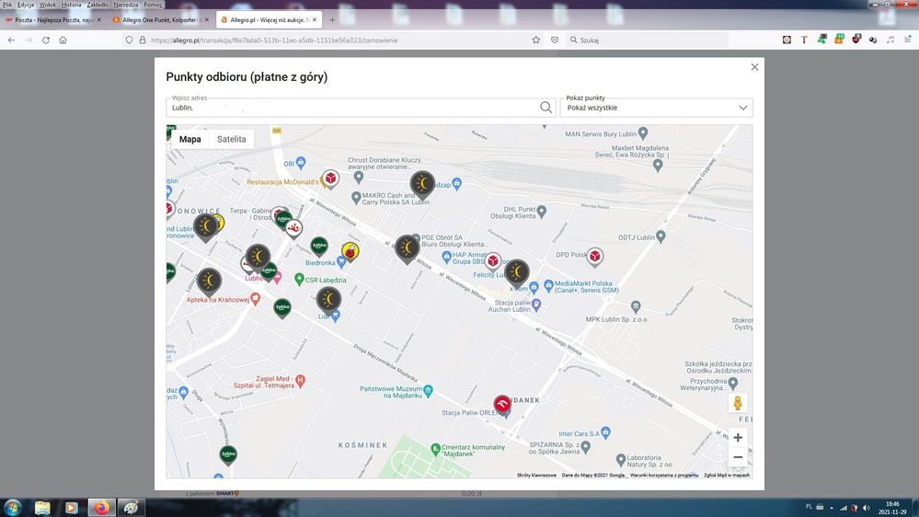919x517 pixels.
Task: Click Firefox icon in the taskbar
Action: click(x=101, y=508)
